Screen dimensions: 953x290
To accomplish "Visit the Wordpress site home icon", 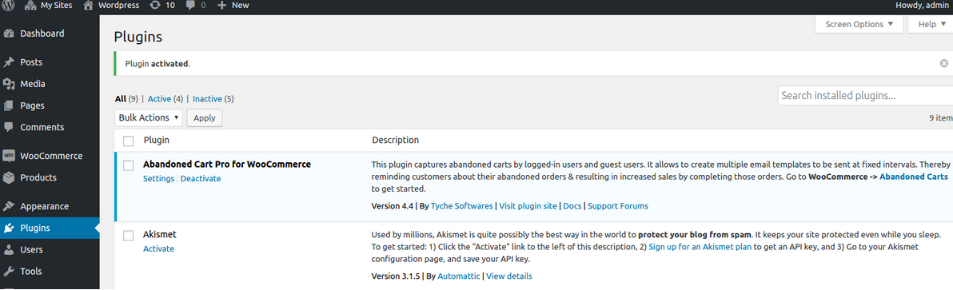I will 89,6.
